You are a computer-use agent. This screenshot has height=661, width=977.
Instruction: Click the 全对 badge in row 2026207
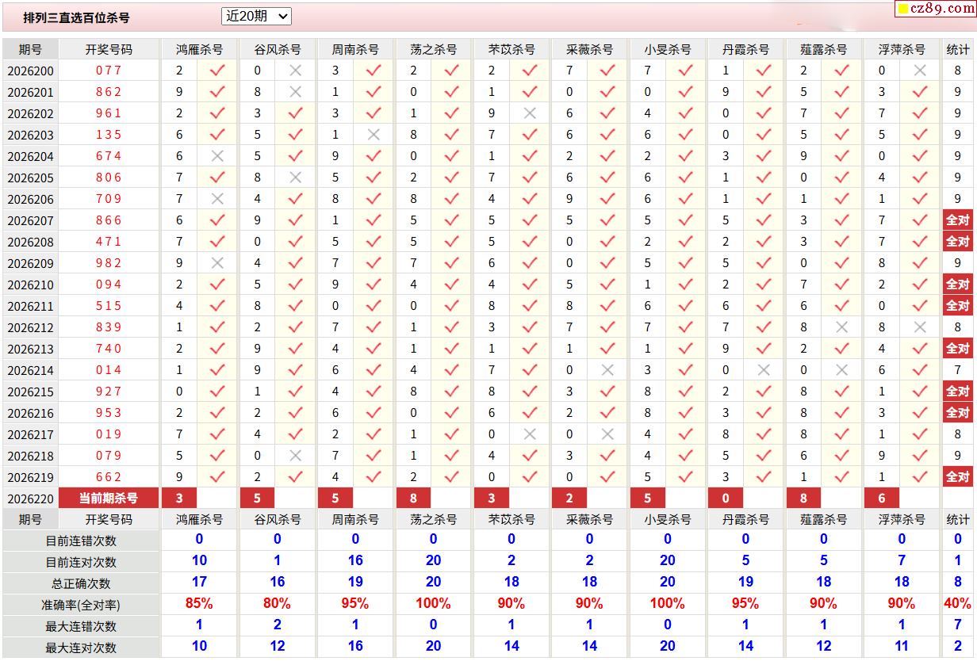pos(958,220)
